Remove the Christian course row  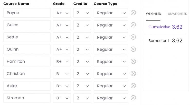pyautogui.click(x=133, y=74)
